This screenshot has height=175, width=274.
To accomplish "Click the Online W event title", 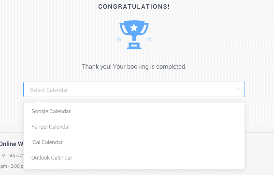I will click(x=12, y=144).
